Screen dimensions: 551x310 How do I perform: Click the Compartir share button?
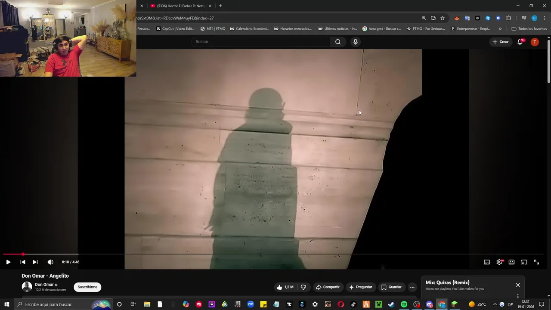tap(327, 287)
